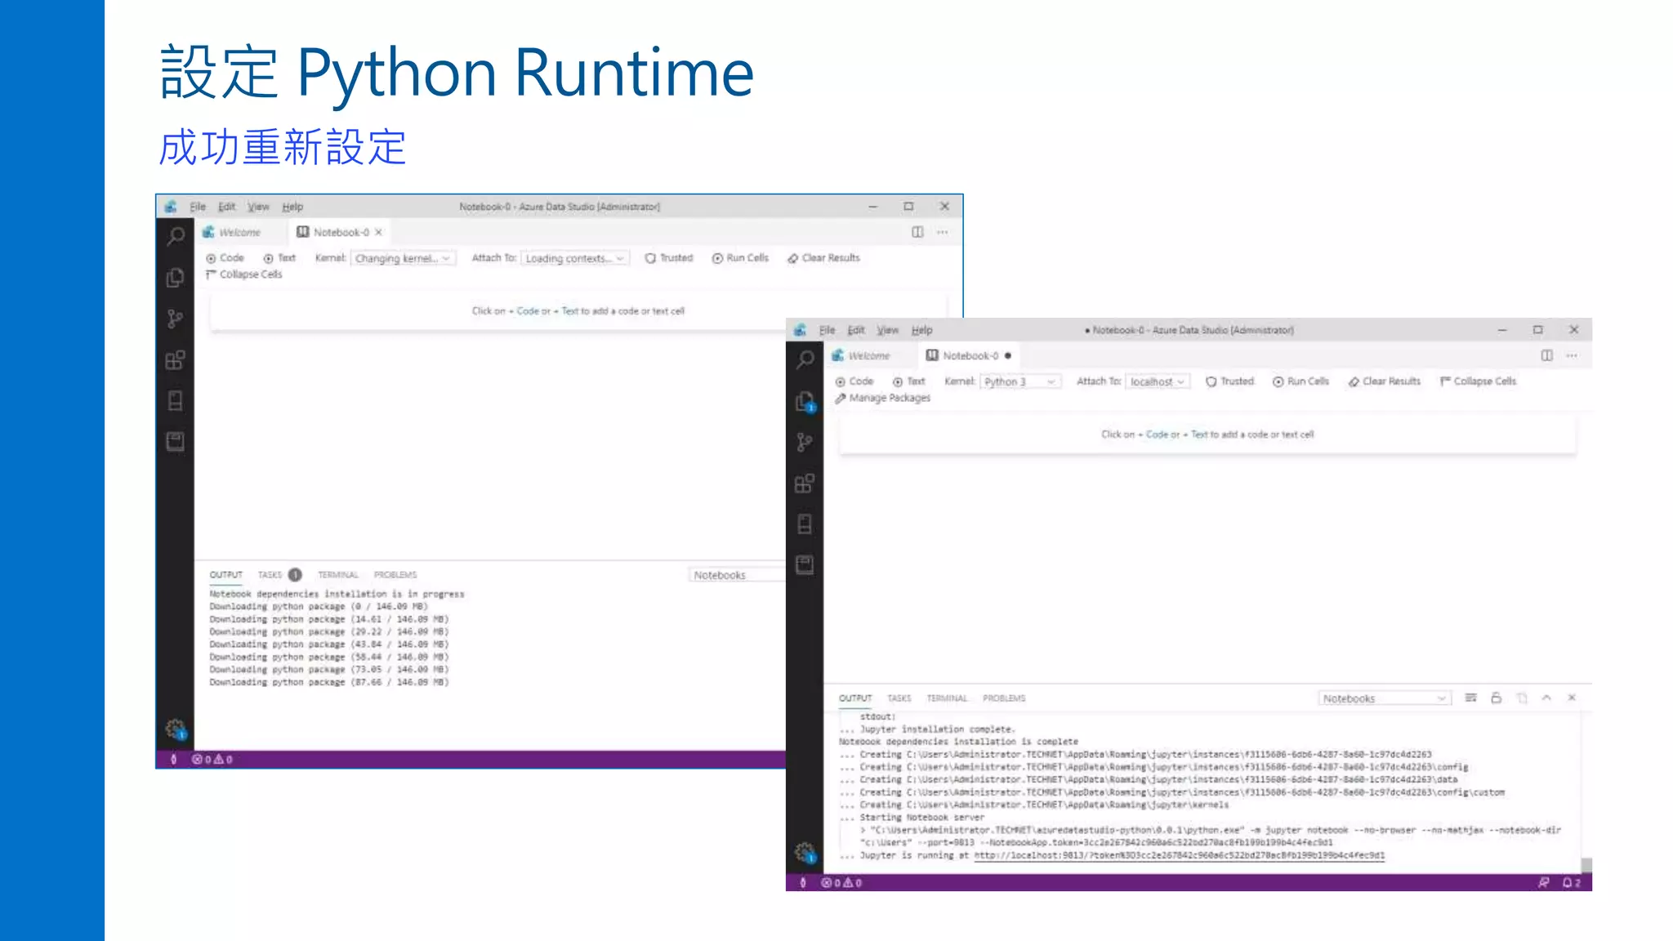The height and width of the screenshot is (941, 1673).
Task: Open Manage Packages in right window
Action: click(x=882, y=398)
